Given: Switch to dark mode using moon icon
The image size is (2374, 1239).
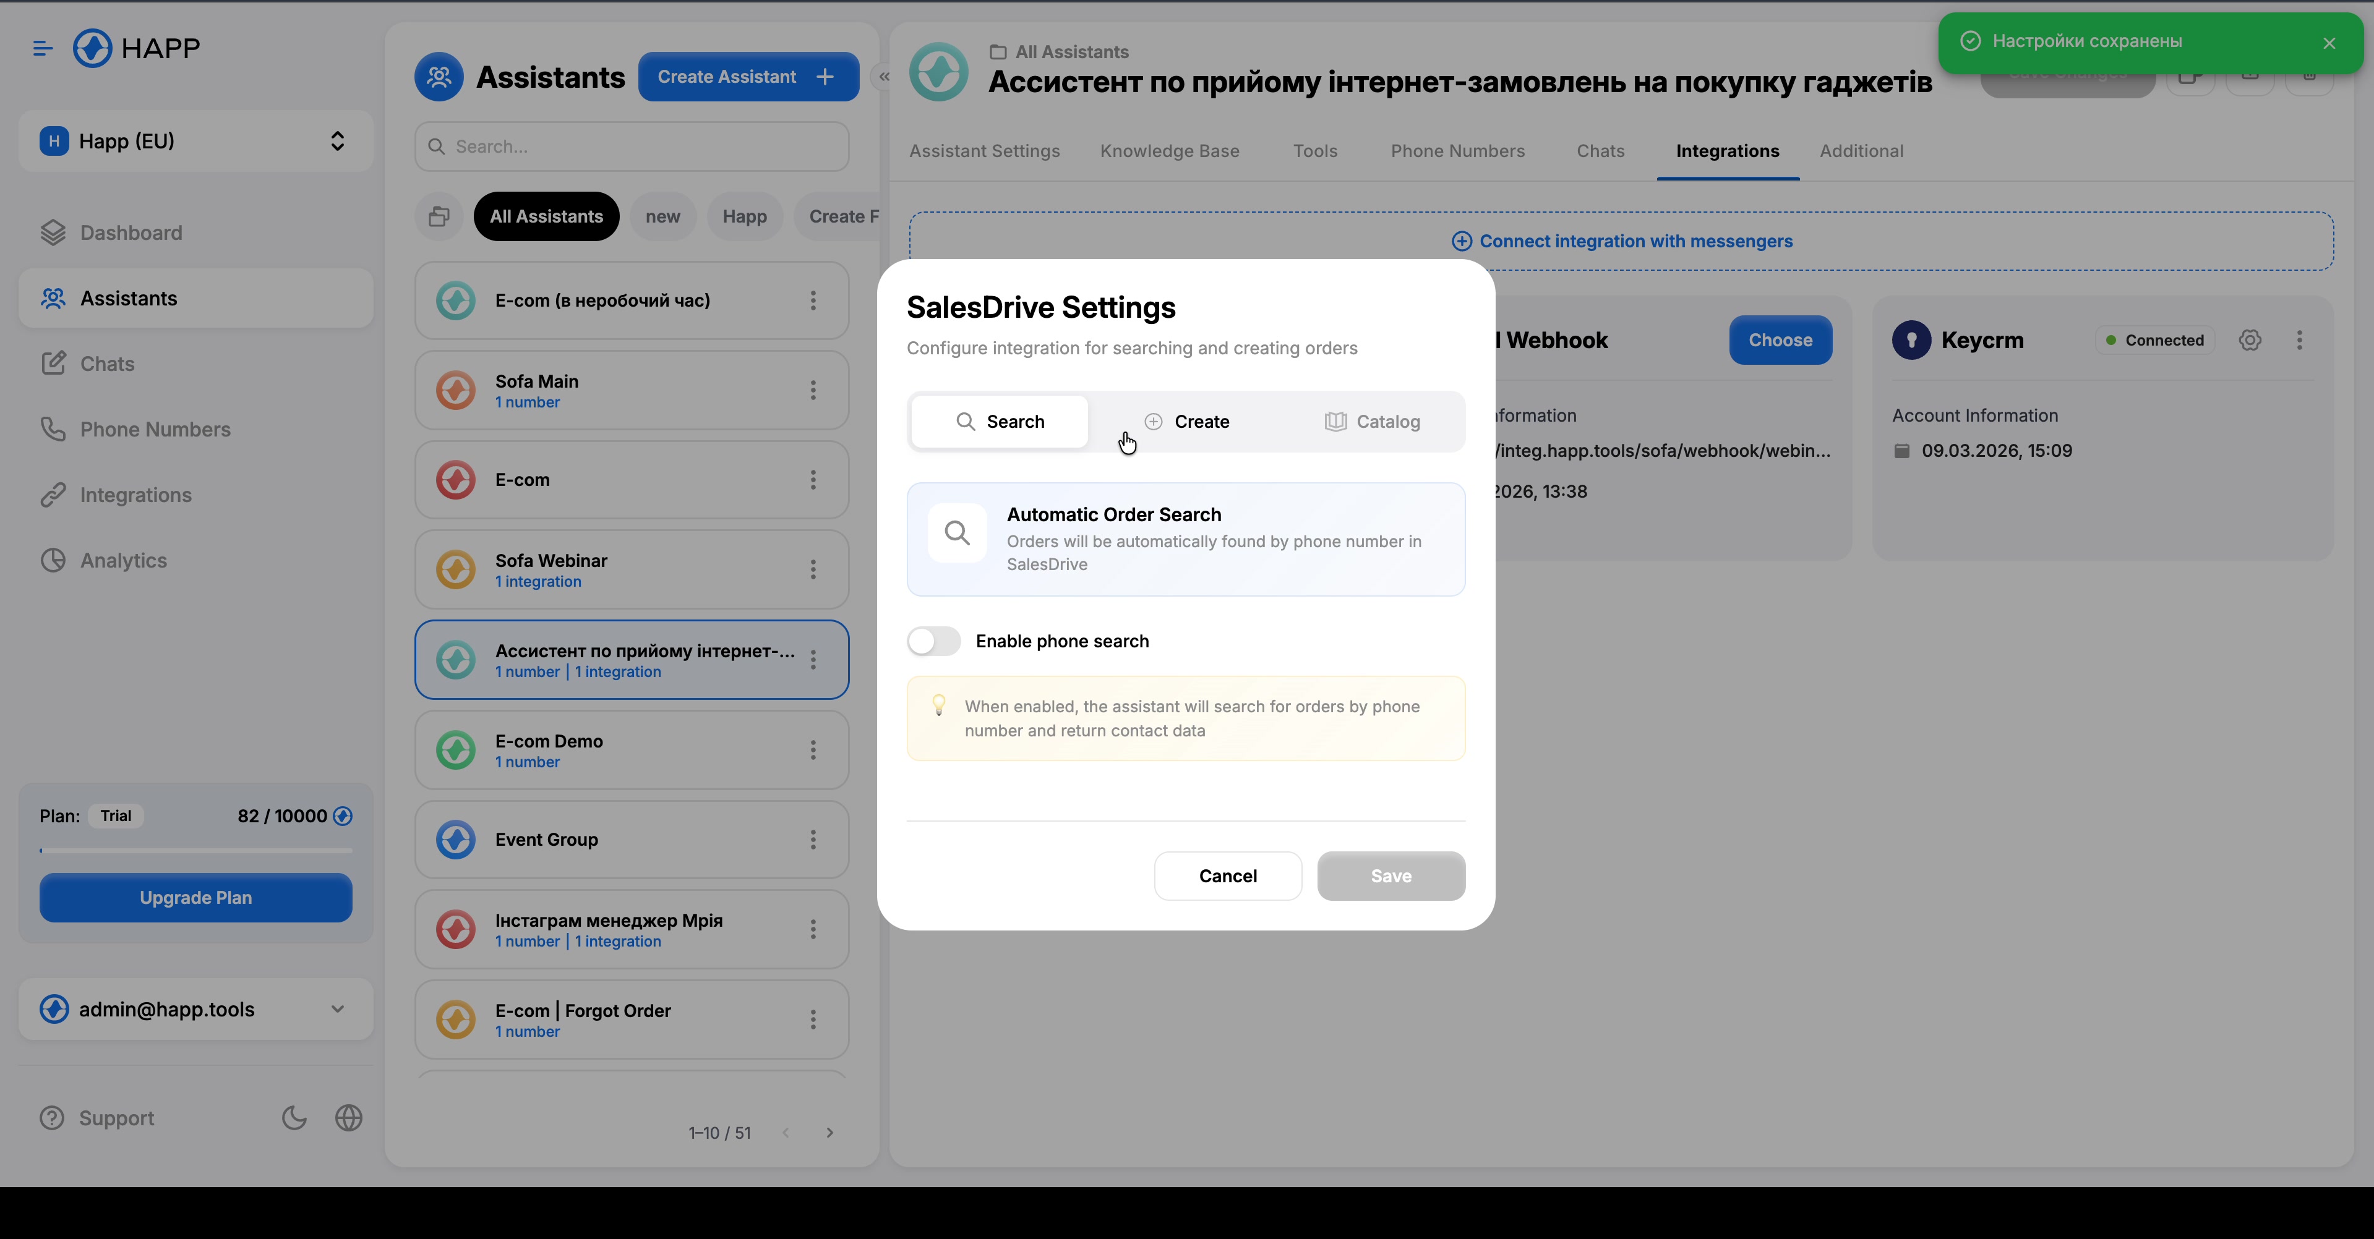Looking at the screenshot, I should (293, 1117).
